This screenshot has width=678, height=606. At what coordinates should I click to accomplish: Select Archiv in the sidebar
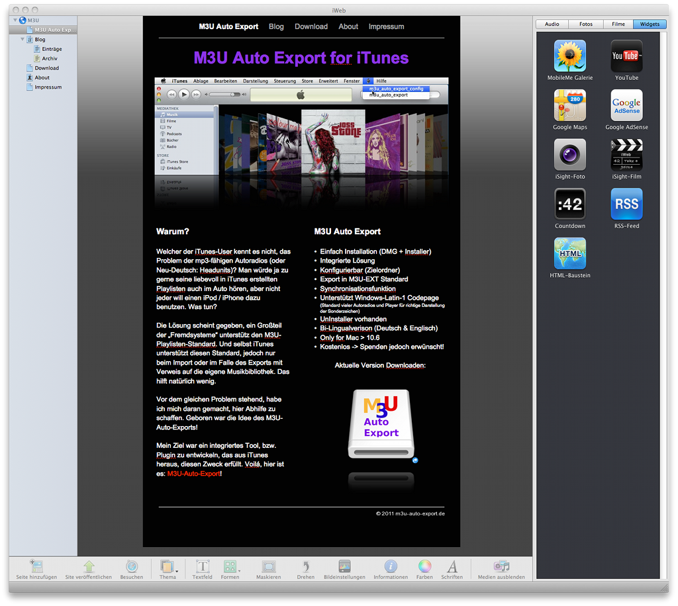(x=43, y=58)
